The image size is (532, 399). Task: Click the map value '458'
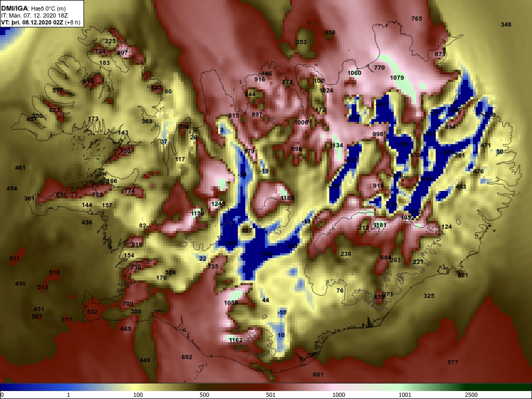coord(330,32)
